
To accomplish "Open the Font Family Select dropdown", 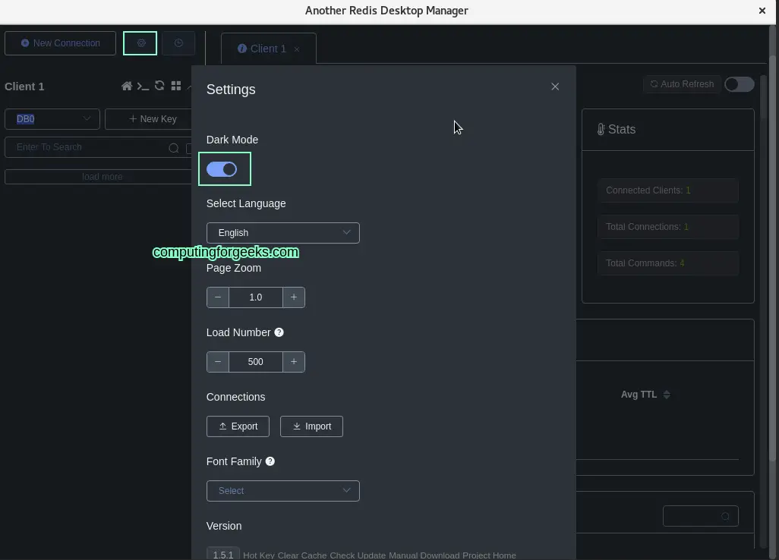I will click(x=282, y=490).
